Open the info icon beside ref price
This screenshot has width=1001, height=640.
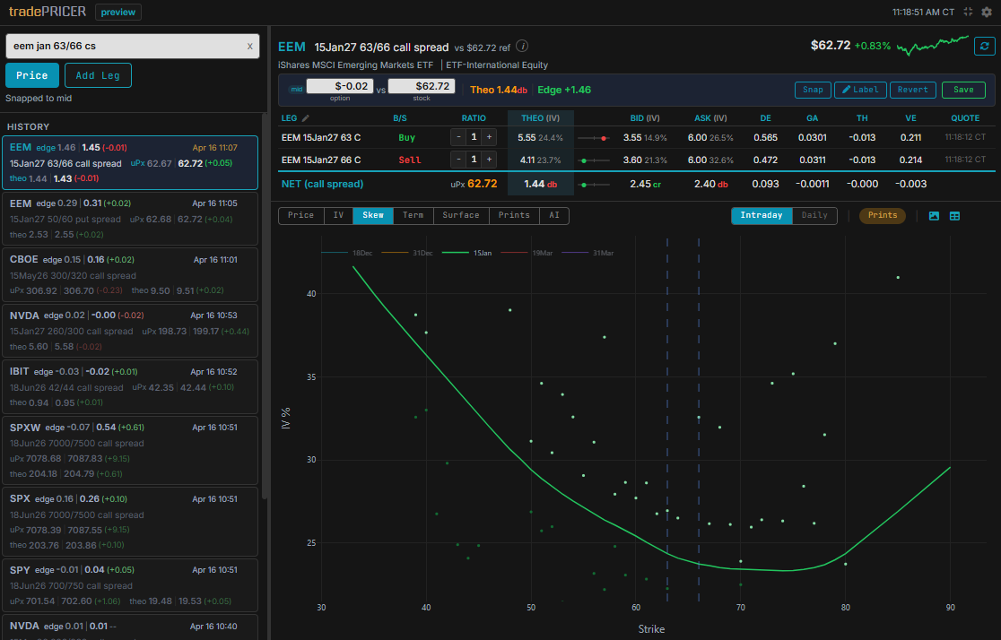coord(522,46)
